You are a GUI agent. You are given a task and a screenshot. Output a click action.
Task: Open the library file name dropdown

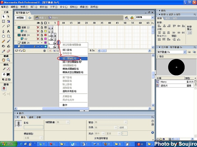click(185, 52)
